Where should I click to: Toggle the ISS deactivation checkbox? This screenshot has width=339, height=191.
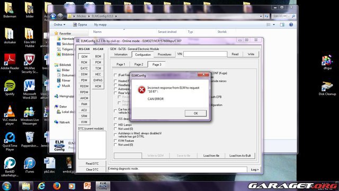coord(115,119)
